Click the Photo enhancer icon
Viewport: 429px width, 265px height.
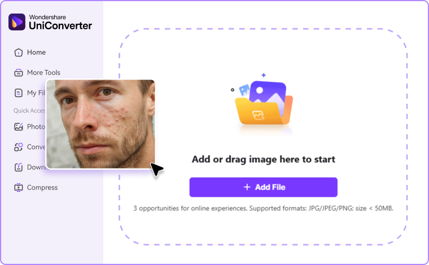point(18,126)
